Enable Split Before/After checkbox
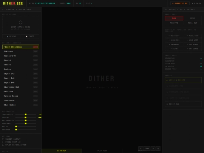The height and width of the screenshot is (153, 204). (3, 145)
